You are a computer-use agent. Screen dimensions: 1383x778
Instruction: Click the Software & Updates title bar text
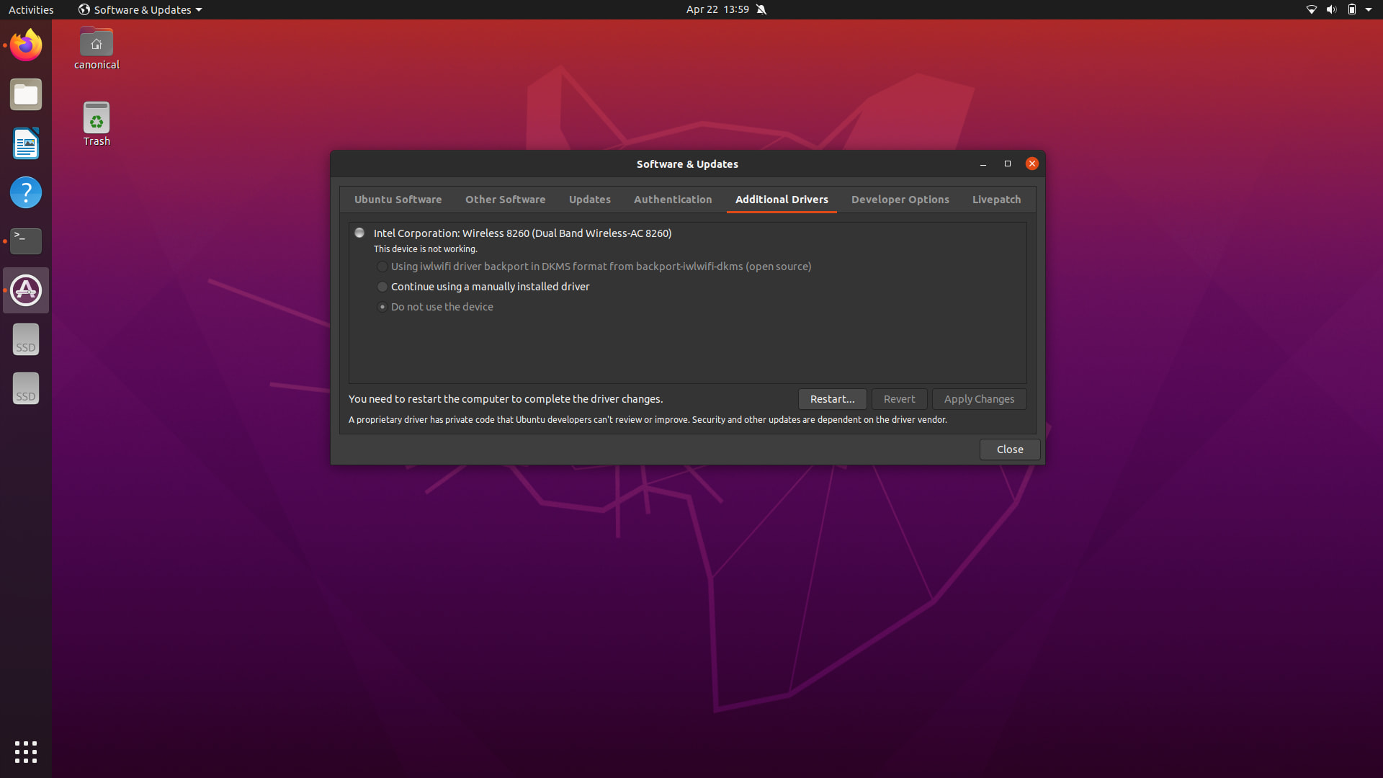click(687, 164)
